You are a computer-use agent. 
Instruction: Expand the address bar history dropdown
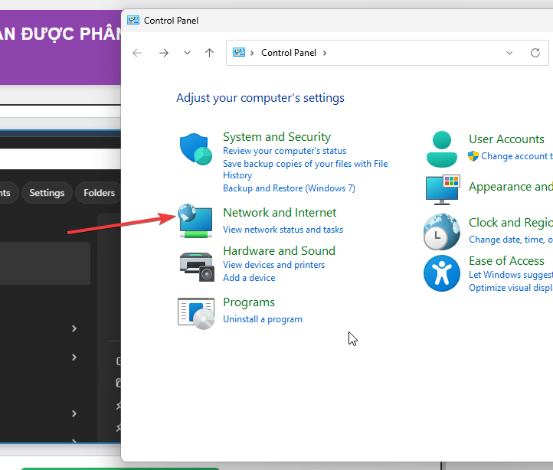509,53
